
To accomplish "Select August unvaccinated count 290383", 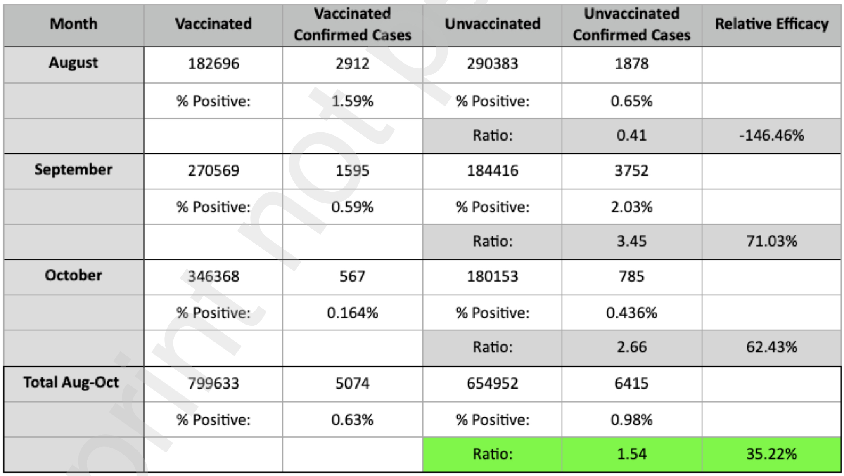I will 492,64.
